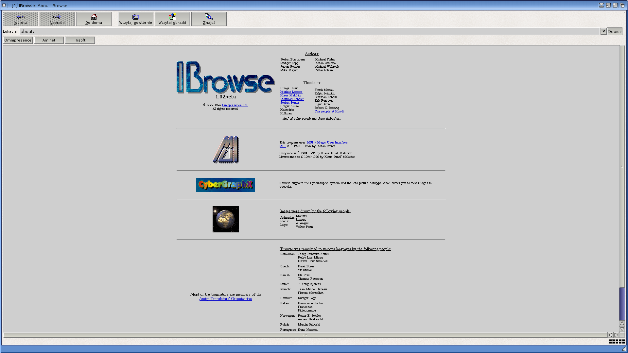Click the window depth gadget

point(622,5)
